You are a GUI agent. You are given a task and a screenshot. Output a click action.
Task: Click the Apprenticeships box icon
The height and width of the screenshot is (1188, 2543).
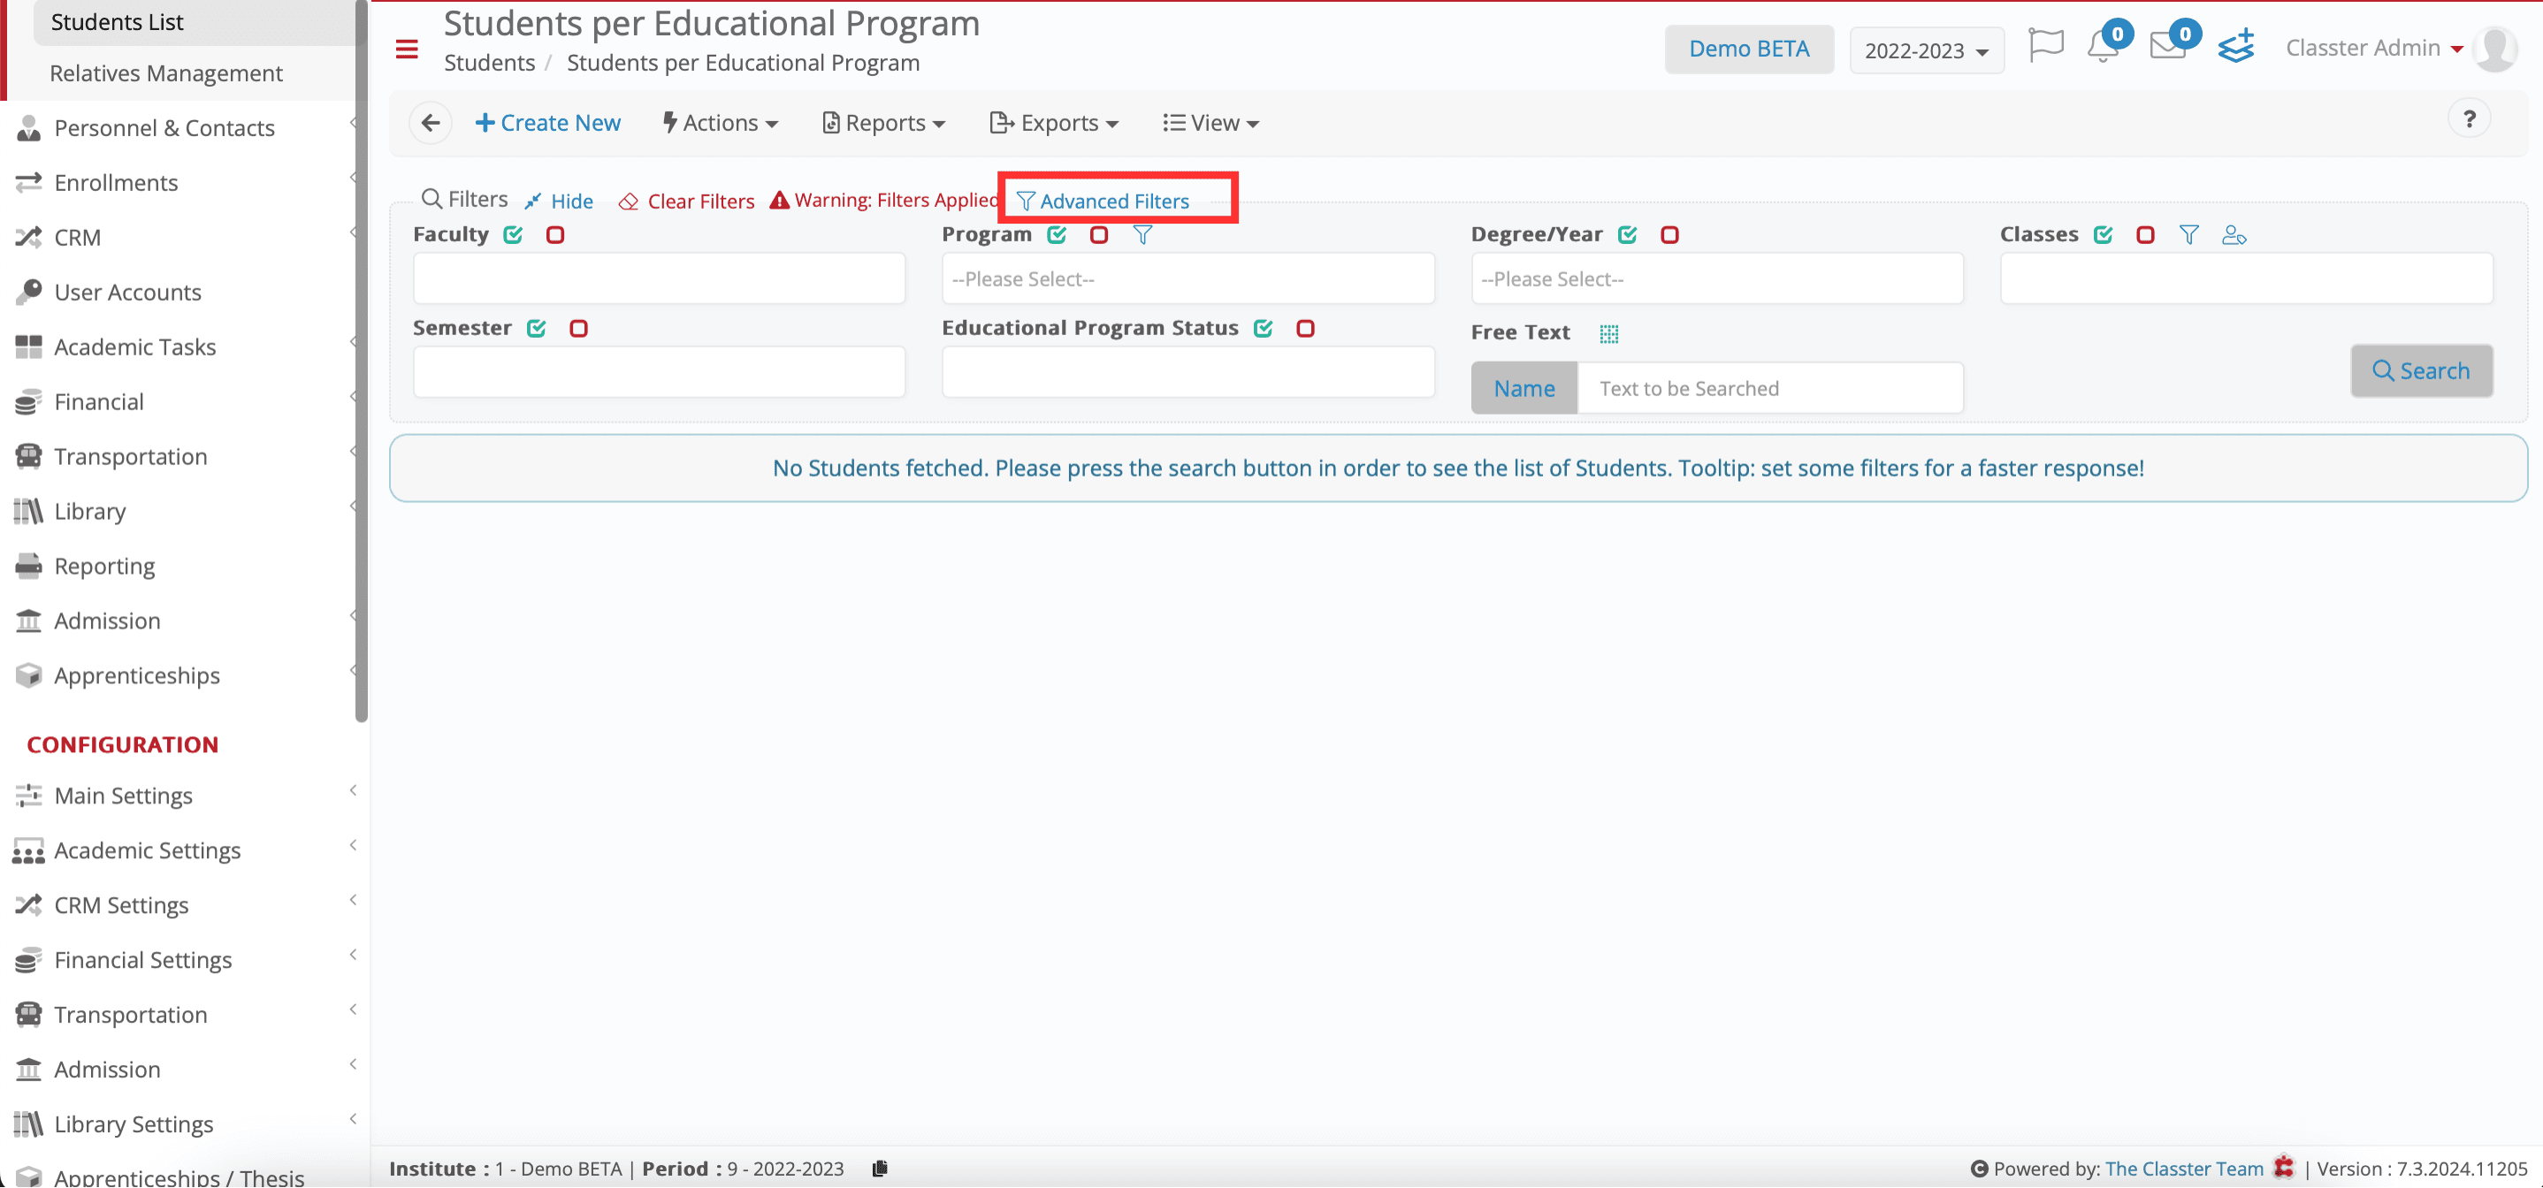(28, 676)
